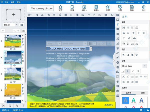Toggle bold text formatting button

pyautogui.click(x=128, y=71)
